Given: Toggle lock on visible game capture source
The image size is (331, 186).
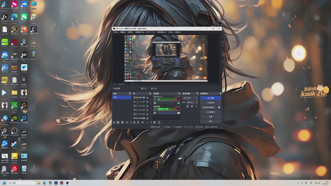Looking at the screenshot, I should [x=147, y=118].
